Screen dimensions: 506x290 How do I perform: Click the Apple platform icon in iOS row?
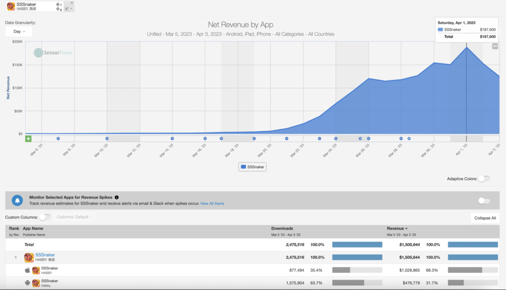[28, 270]
